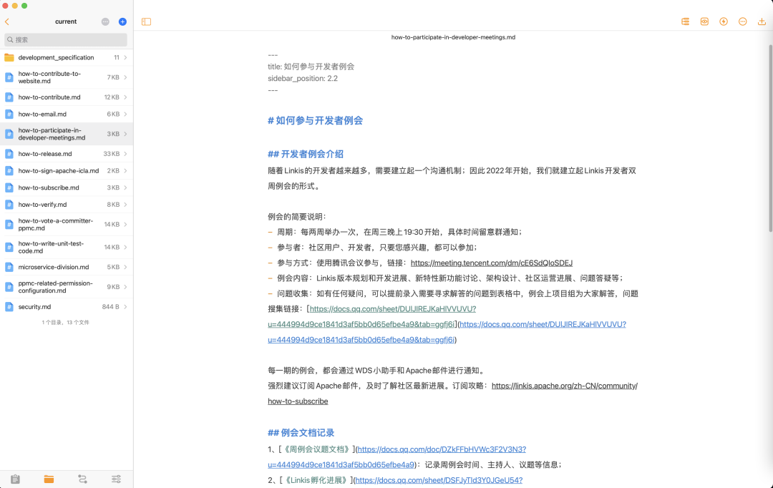Click chevron beside ppmc-related-permission-configuration.md

click(126, 287)
